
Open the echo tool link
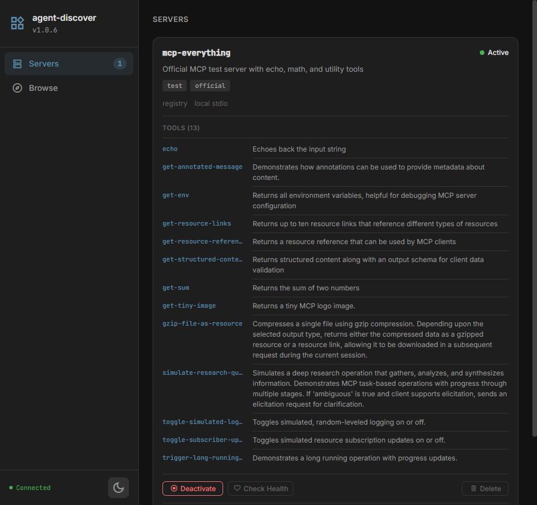pos(169,149)
